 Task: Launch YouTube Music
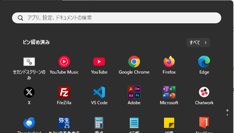[x=64, y=62]
